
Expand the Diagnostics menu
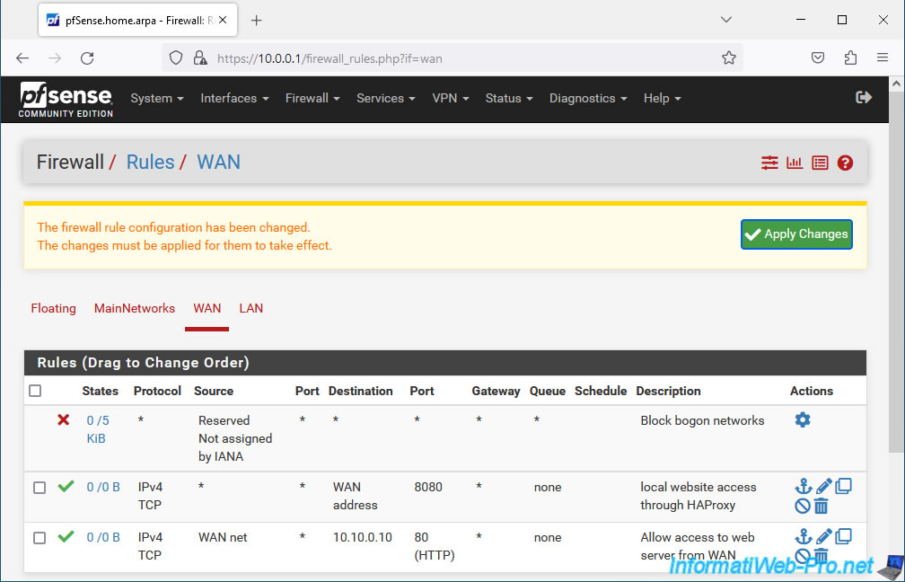pyautogui.click(x=588, y=99)
